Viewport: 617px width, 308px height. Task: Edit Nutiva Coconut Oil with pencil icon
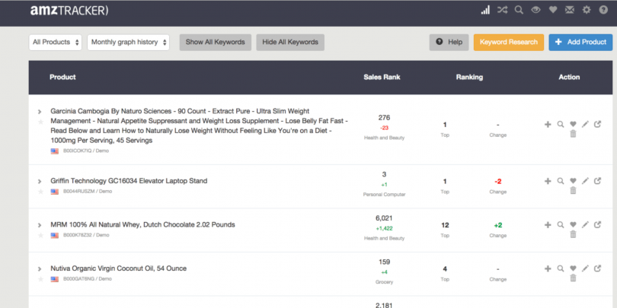point(585,268)
